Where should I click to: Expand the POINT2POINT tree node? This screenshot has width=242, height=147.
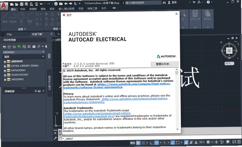[5, 75]
